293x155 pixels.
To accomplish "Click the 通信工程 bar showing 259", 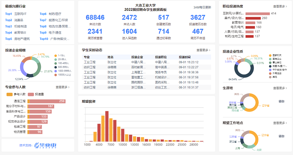I will click(x=47, y=101).
